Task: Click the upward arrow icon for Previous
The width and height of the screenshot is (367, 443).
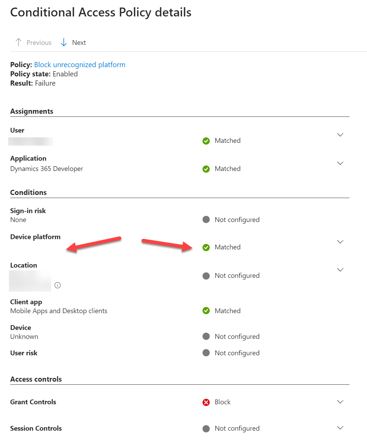Action: pos(19,42)
